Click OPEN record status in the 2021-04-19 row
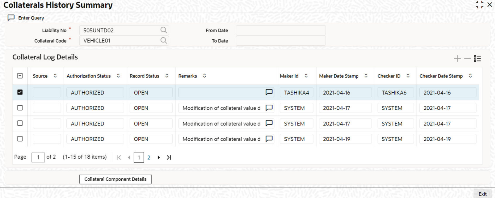The height and width of the screenshot is (198, 496). coord(151,139)
